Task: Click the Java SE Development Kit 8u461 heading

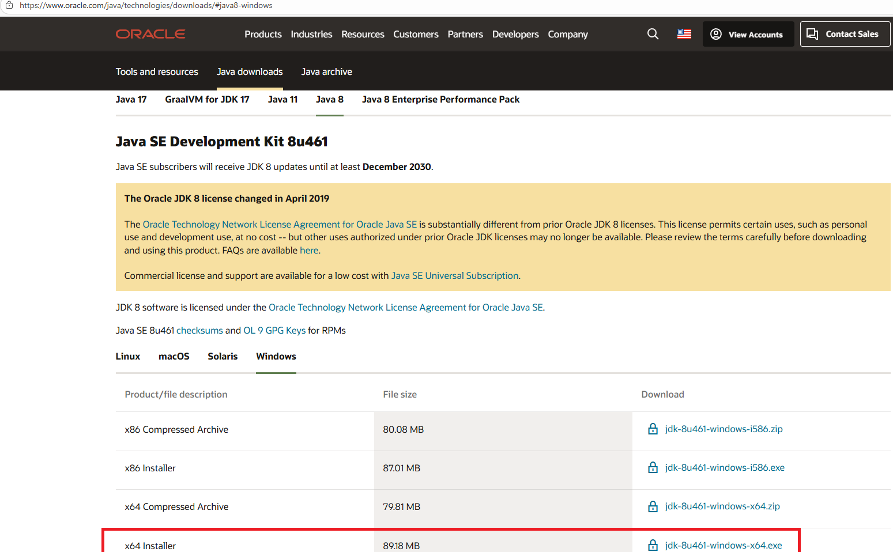Action: pyautogui.click(x=222, y=141)
